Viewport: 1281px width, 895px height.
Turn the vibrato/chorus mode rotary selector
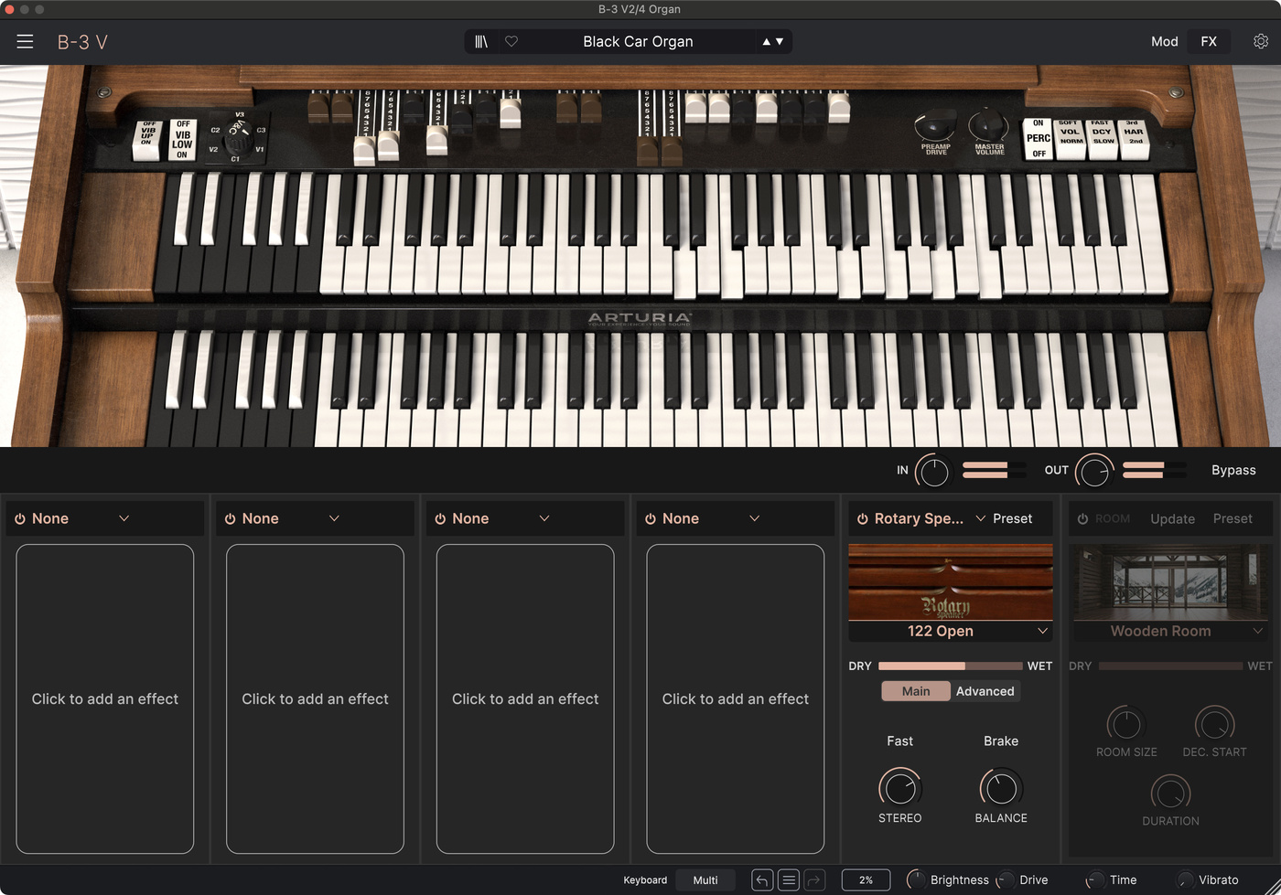click(238, 141)
